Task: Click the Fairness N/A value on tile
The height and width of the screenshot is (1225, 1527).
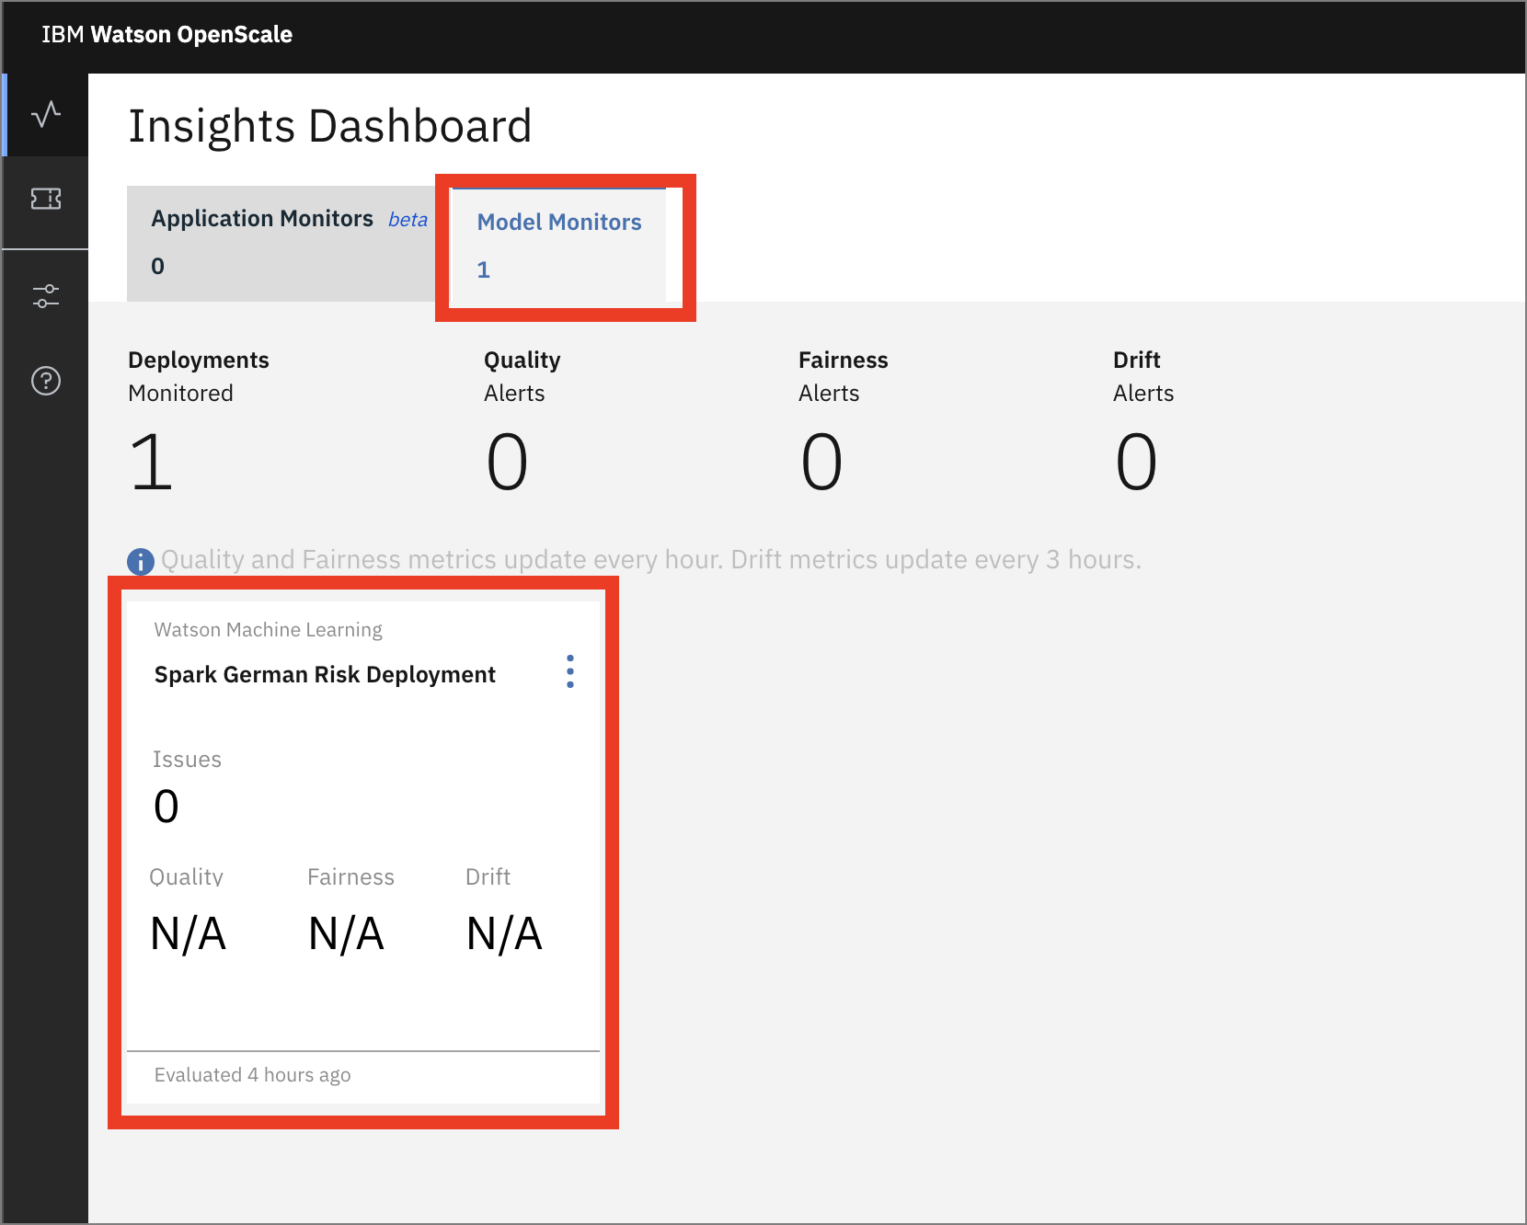Action: [x=346, y=934]
